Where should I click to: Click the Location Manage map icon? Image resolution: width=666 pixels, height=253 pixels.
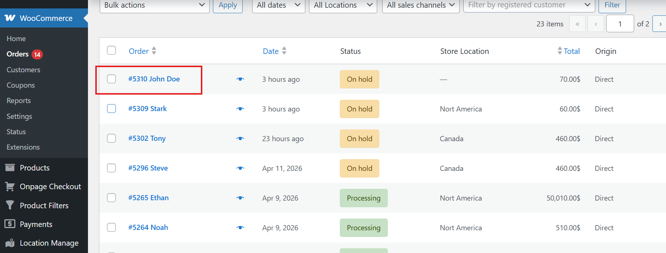[10, 243]
